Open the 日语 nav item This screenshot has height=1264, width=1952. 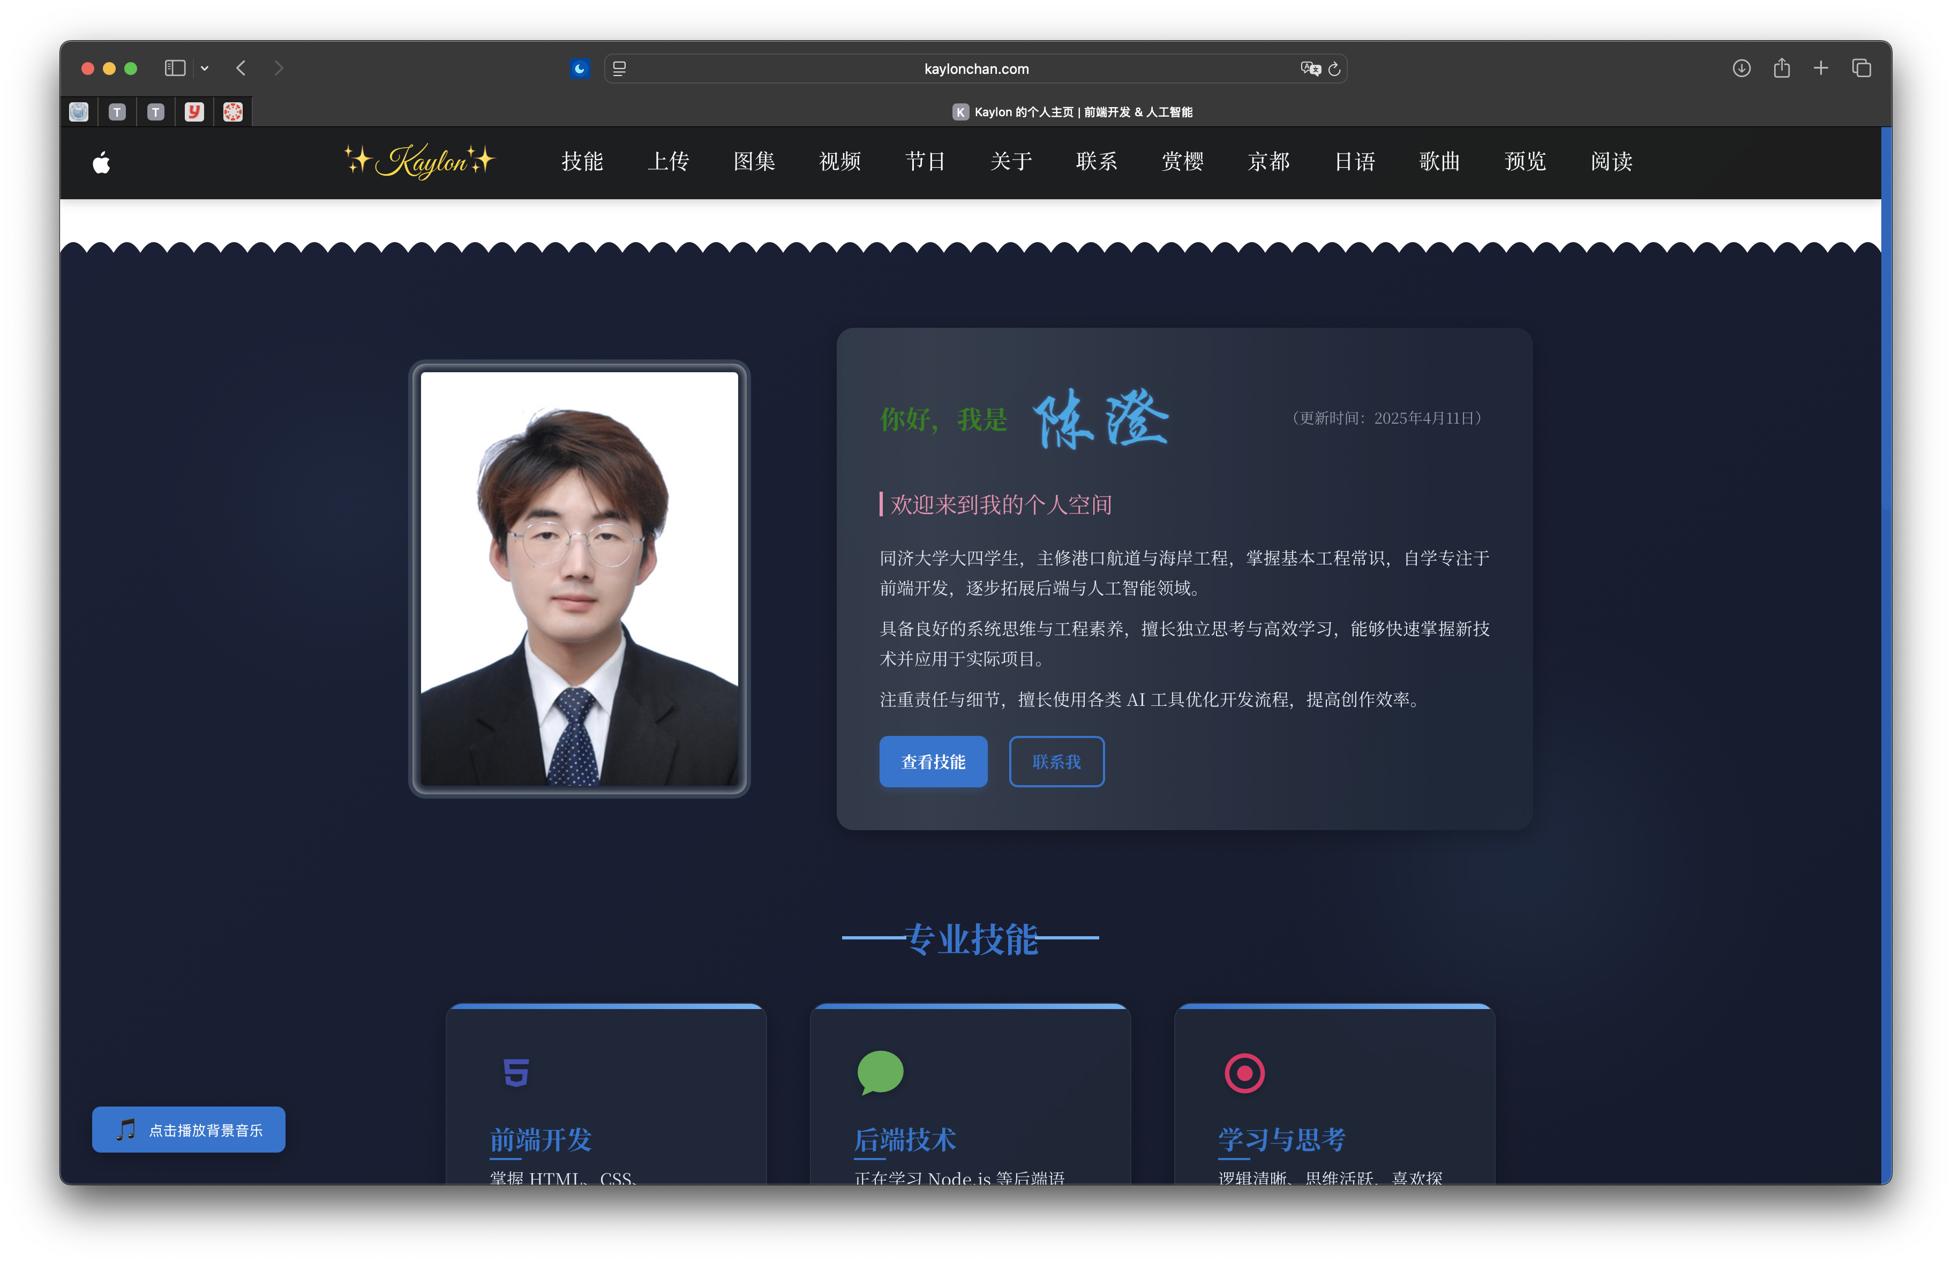(x=1355, y=161)
